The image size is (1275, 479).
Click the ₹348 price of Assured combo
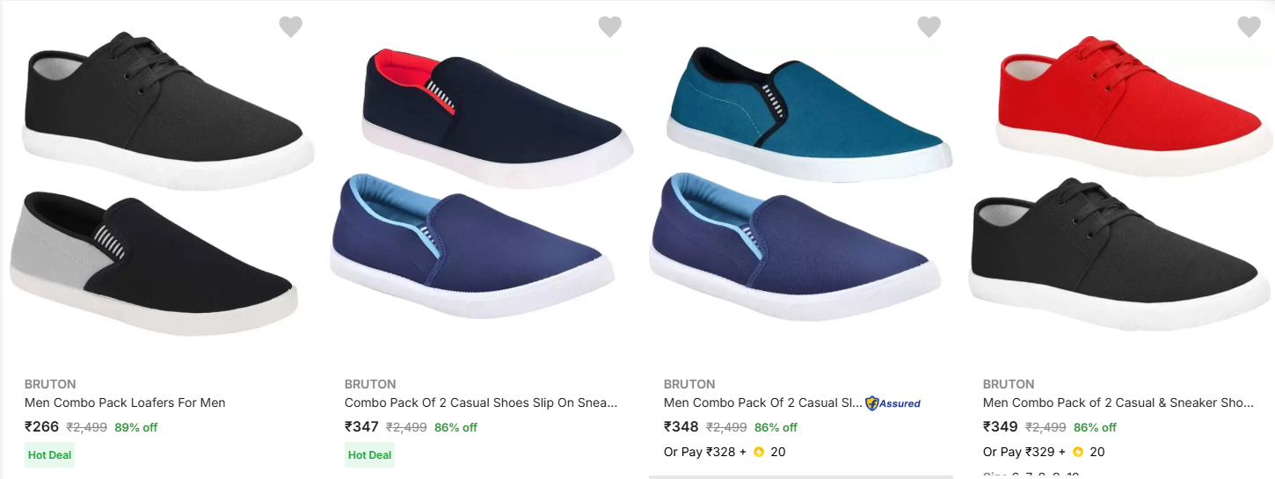coord(681,427)
